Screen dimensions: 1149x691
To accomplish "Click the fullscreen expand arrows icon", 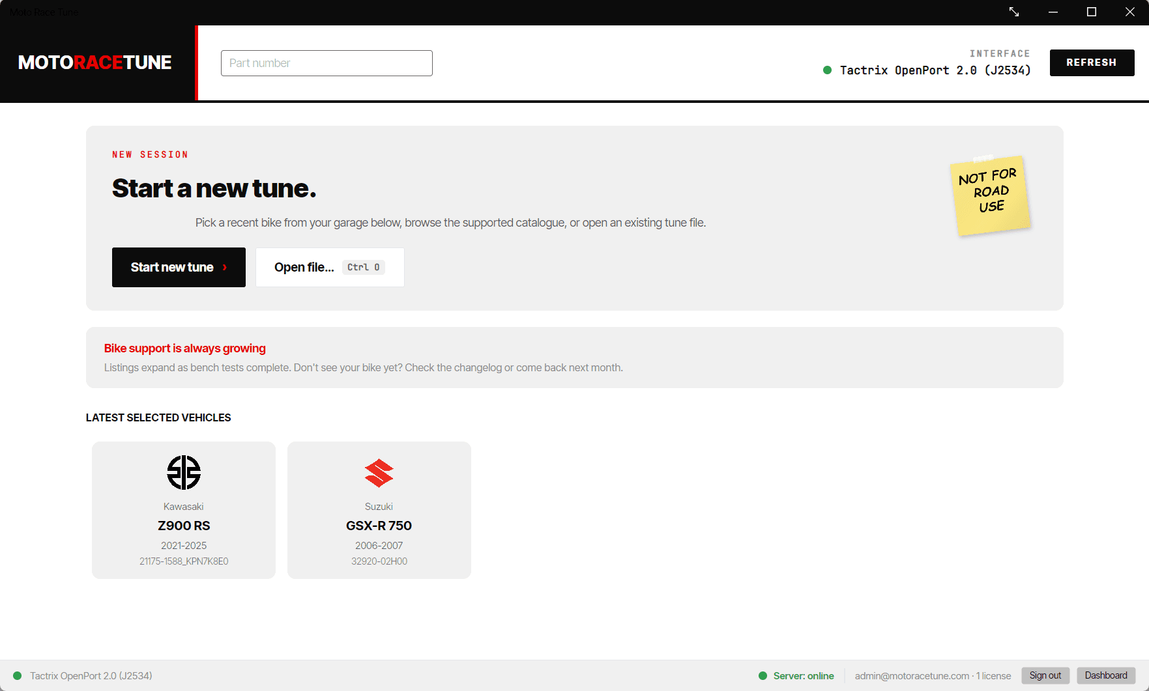I will click(x=1014, y=12).
